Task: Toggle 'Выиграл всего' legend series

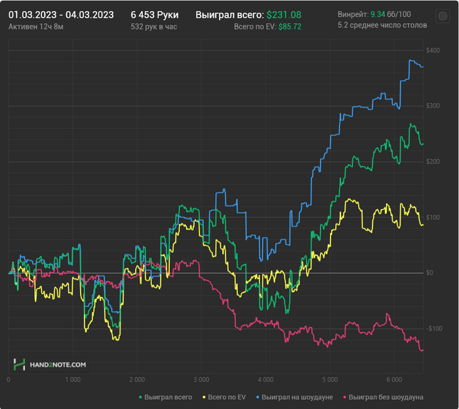Action: click(168, 397)
